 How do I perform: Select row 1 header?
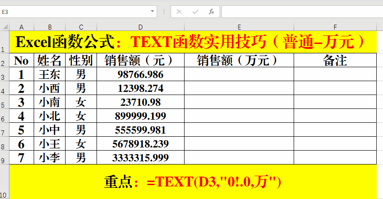[4, 42]
